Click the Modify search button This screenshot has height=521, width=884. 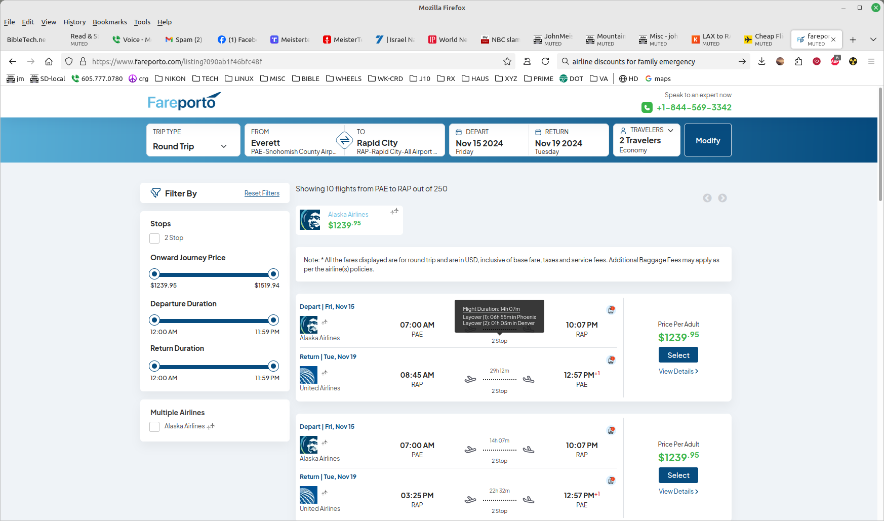coord(707,140)
